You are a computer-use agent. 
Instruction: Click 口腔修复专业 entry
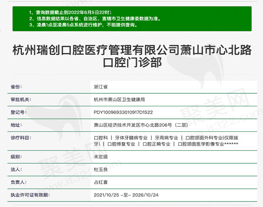click(121, 144)
